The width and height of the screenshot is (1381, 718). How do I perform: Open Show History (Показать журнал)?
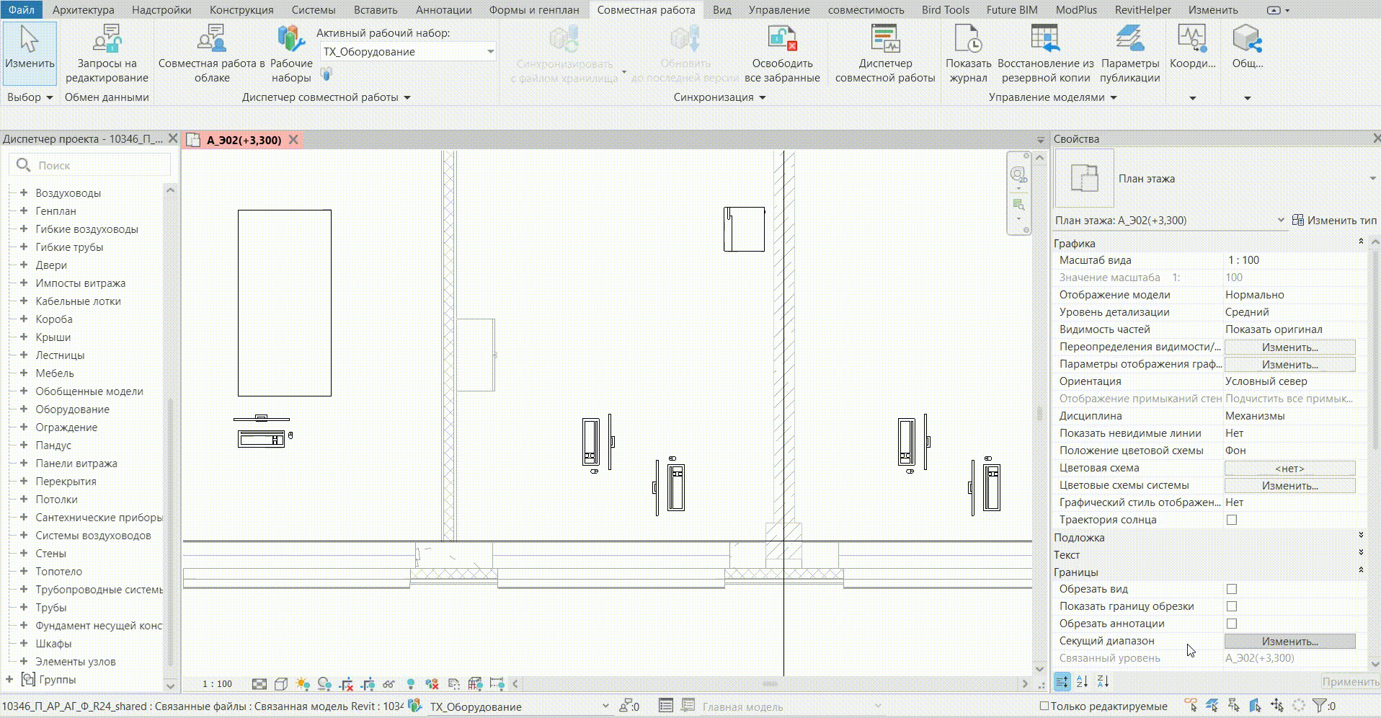coord(968,54)
